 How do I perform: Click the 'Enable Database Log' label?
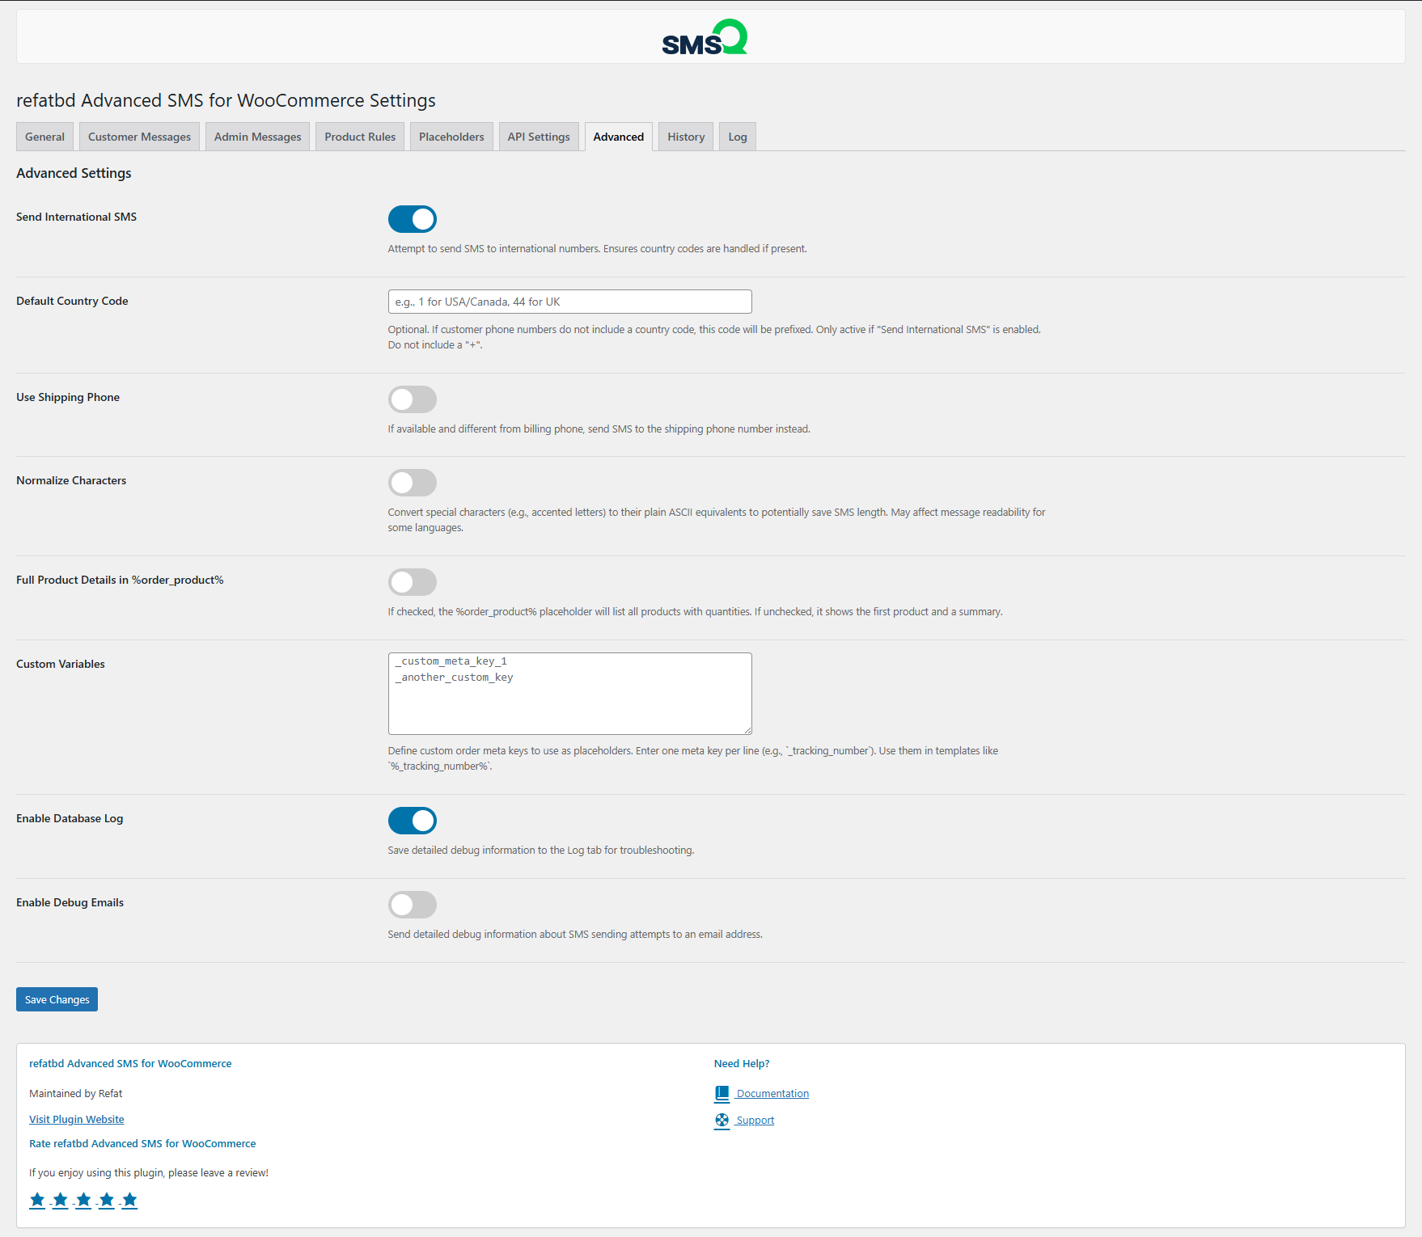[x=70, y=818]
